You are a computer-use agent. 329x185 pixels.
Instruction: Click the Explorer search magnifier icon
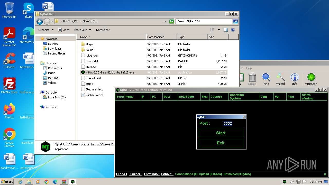[x=235, y=21]
